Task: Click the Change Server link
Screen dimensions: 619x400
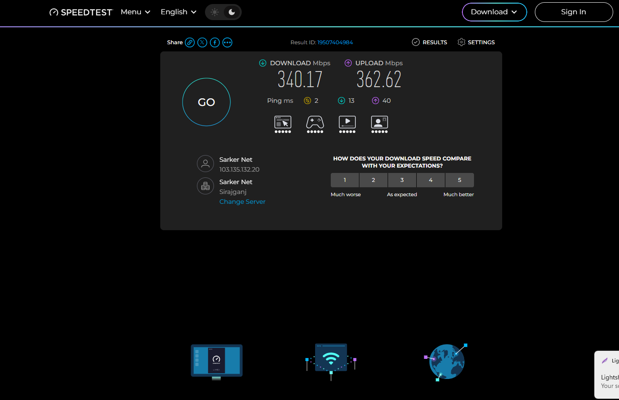Action: (x=242, y=202)
